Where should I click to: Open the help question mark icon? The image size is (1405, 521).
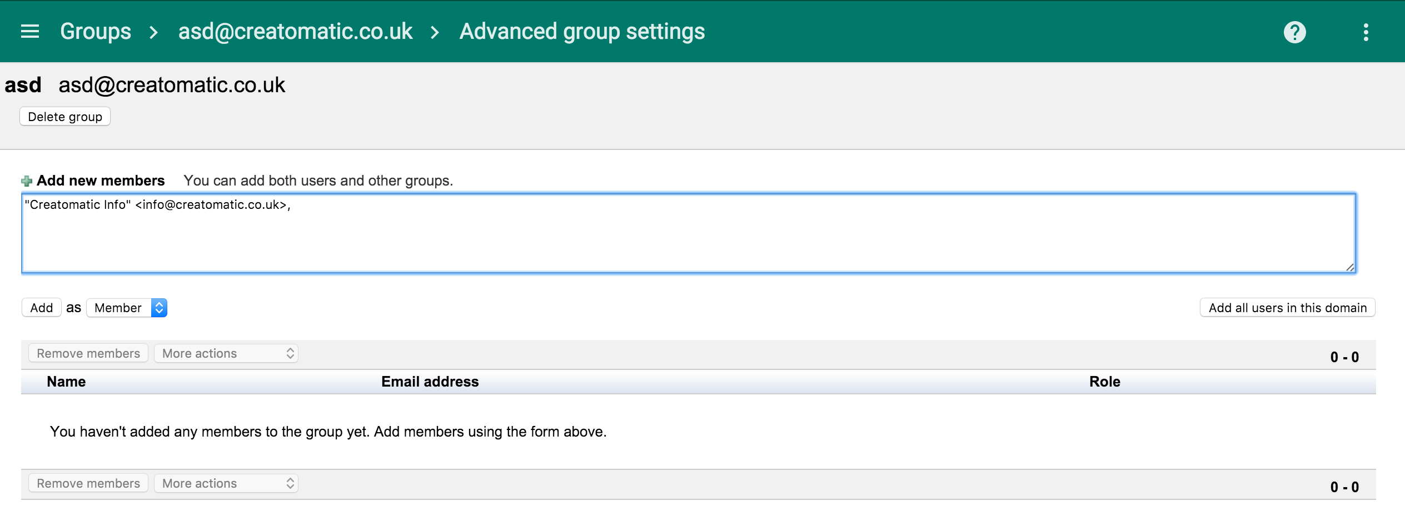(x=1294, y=32)
